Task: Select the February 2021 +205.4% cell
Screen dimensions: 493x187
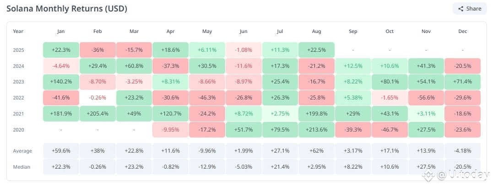Action: click(98, 114)
